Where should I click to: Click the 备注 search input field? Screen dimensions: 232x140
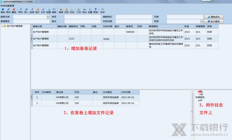point(83,21)
